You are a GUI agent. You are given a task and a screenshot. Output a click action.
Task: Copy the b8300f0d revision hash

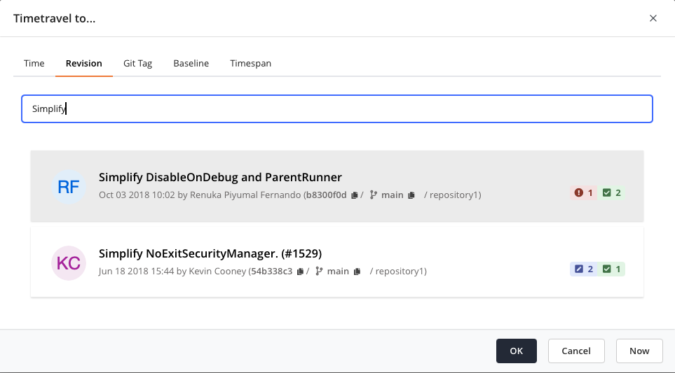[x=355, y=195]
